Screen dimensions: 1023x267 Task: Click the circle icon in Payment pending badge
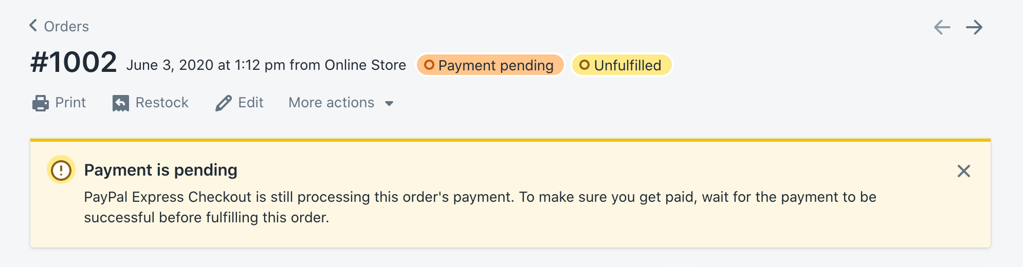[x=429, y=65]
